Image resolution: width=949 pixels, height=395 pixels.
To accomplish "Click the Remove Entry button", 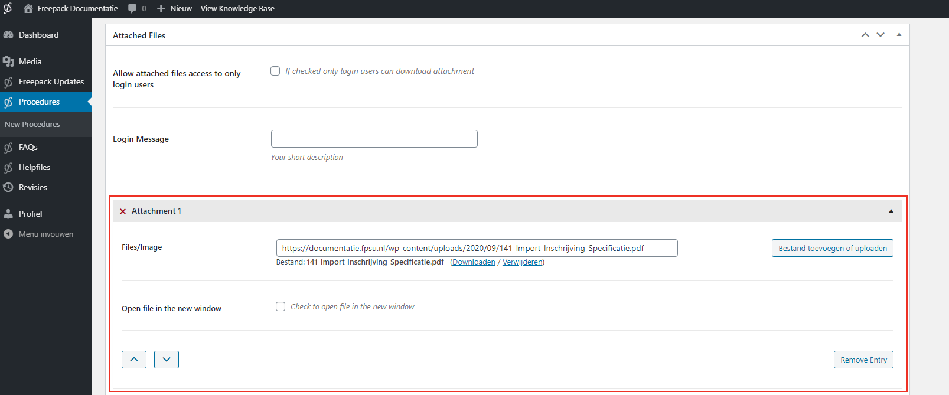I will coord(863,360).
